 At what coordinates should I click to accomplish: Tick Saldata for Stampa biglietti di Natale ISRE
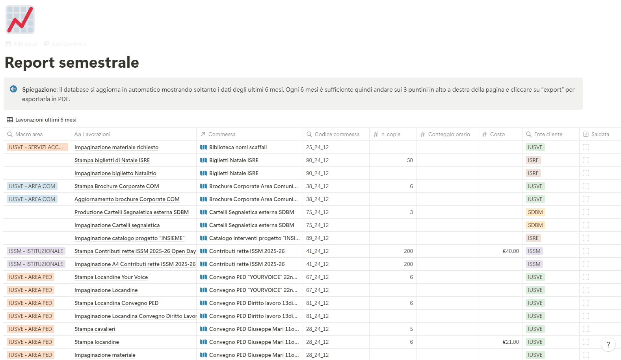tap(586, 160)
